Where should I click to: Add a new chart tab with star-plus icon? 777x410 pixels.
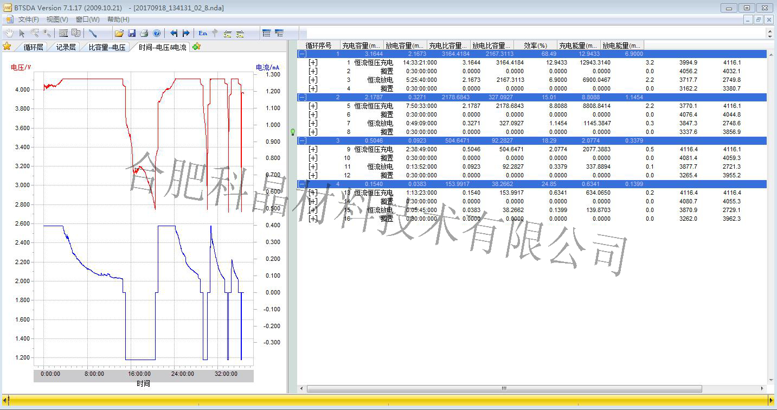(x=196, y=47)
